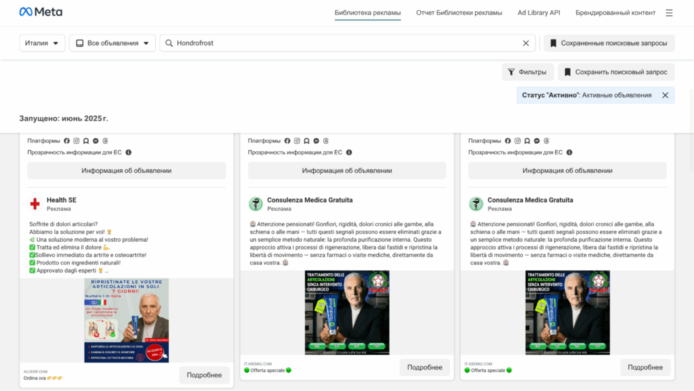694x391 pixels.
Task: Click Audience Network icon in middle ad card
Action: pos(306,141)
